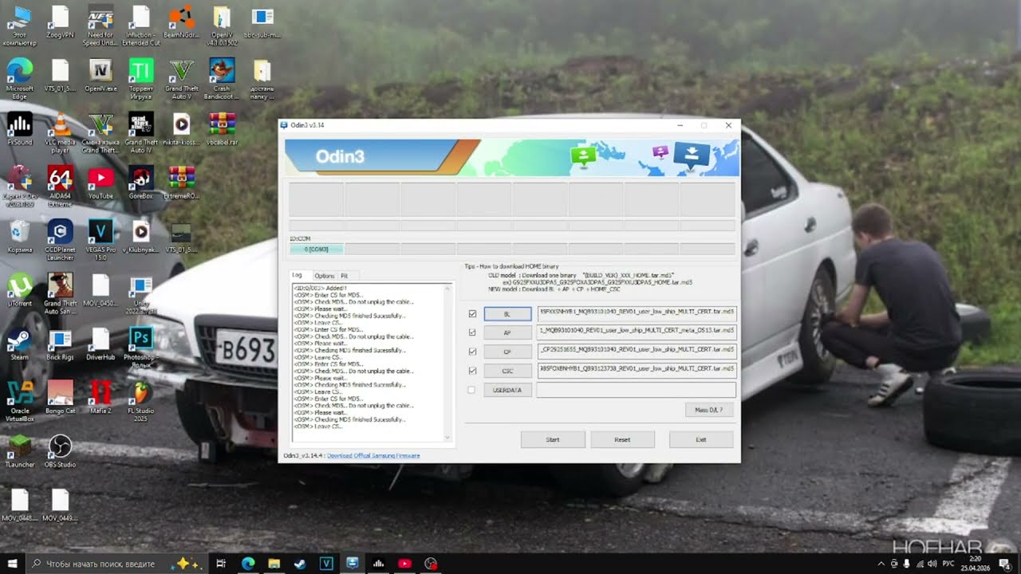Click the AP file button
1021x574 pixels.
(507, 332)
